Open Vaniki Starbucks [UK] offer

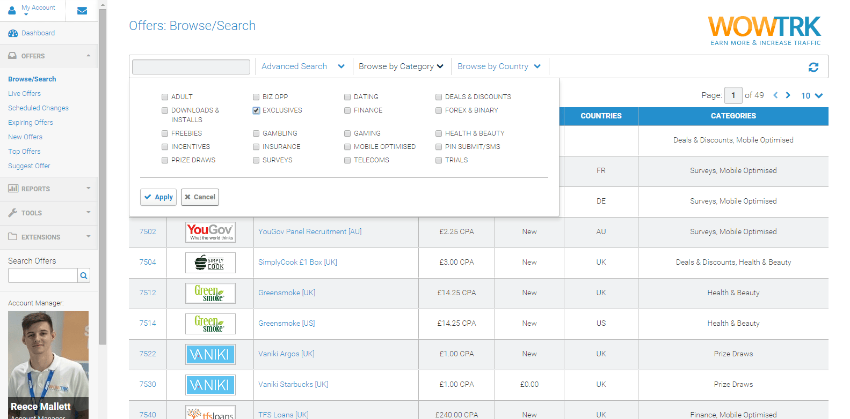[x=293, y=384]
